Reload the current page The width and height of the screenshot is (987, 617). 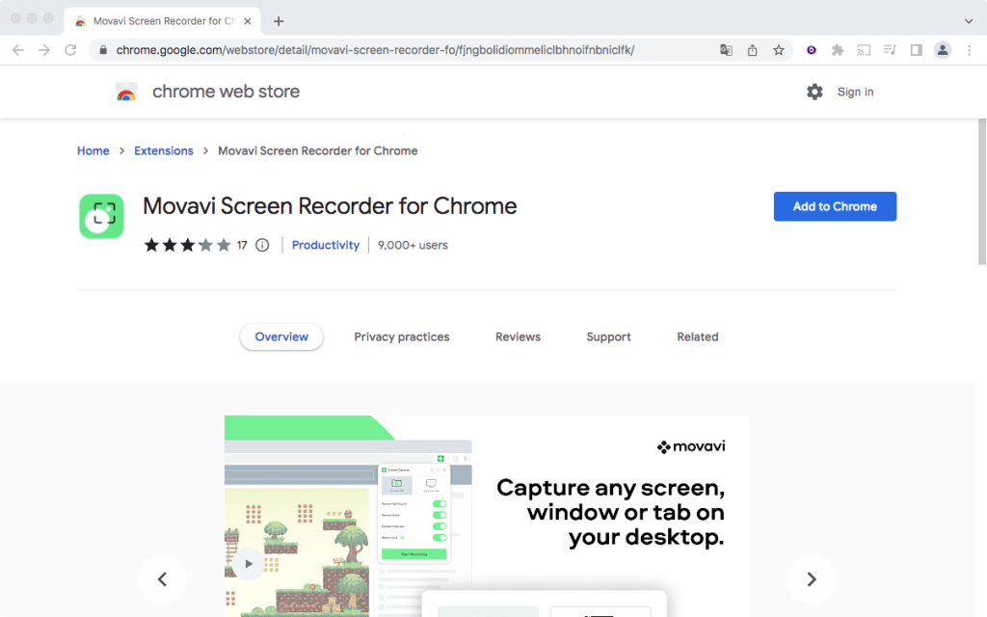click(70, 50)
